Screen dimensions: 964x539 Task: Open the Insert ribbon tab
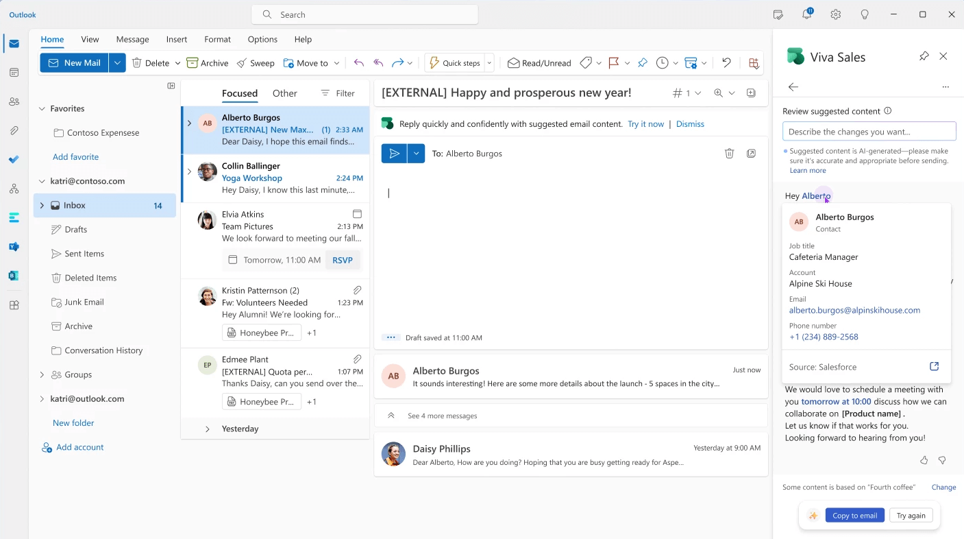pos(177,39)
